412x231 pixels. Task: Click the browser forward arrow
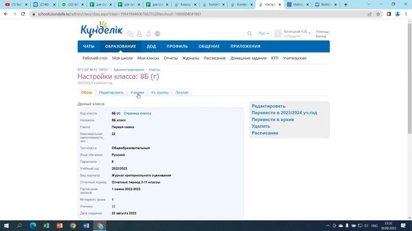point(14,14)
